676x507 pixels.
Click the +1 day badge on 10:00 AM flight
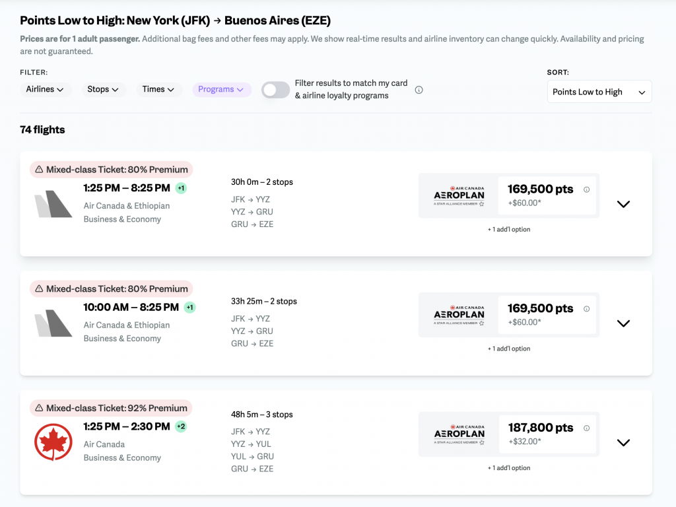click(x=189, y=308)
